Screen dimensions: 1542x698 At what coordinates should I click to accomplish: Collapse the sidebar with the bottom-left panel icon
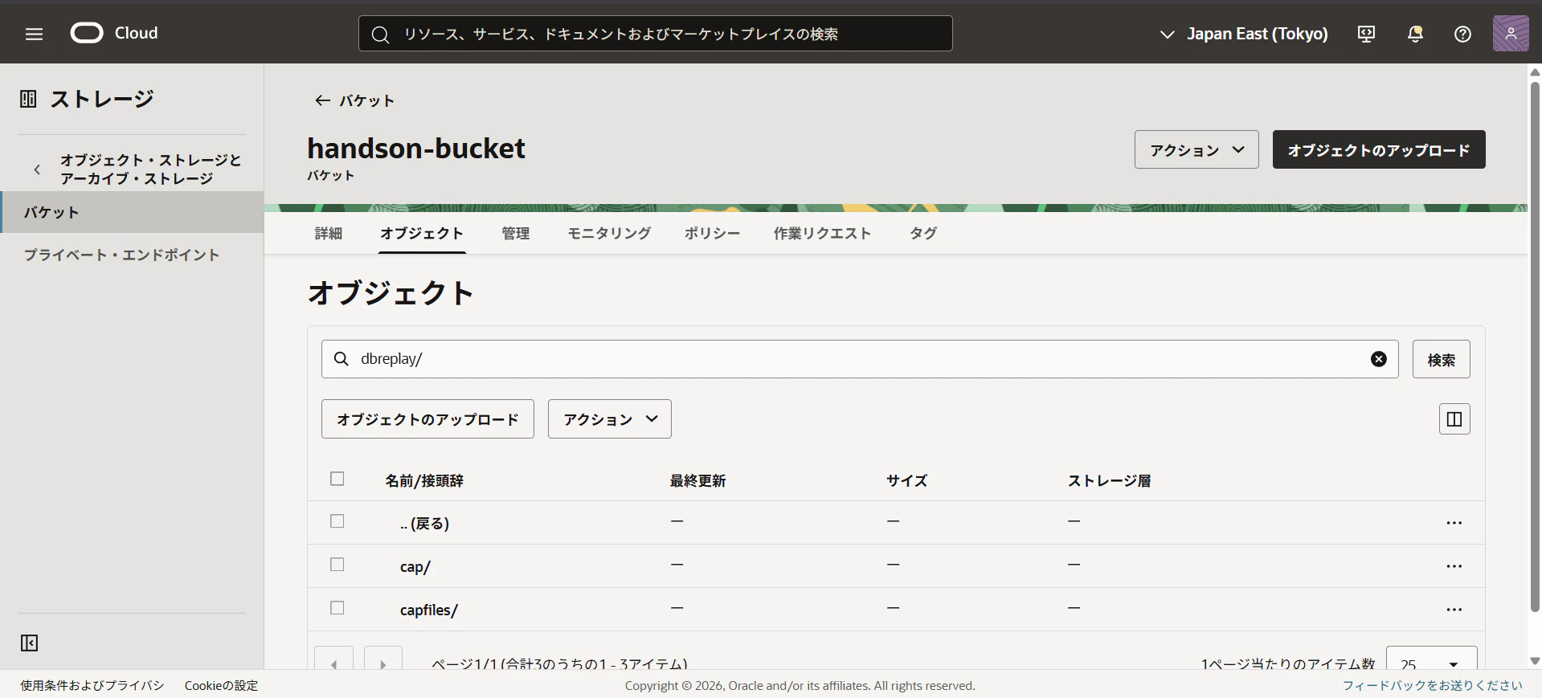[29, 643]
